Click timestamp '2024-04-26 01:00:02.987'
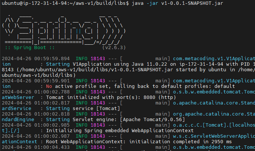 point(36,136)
